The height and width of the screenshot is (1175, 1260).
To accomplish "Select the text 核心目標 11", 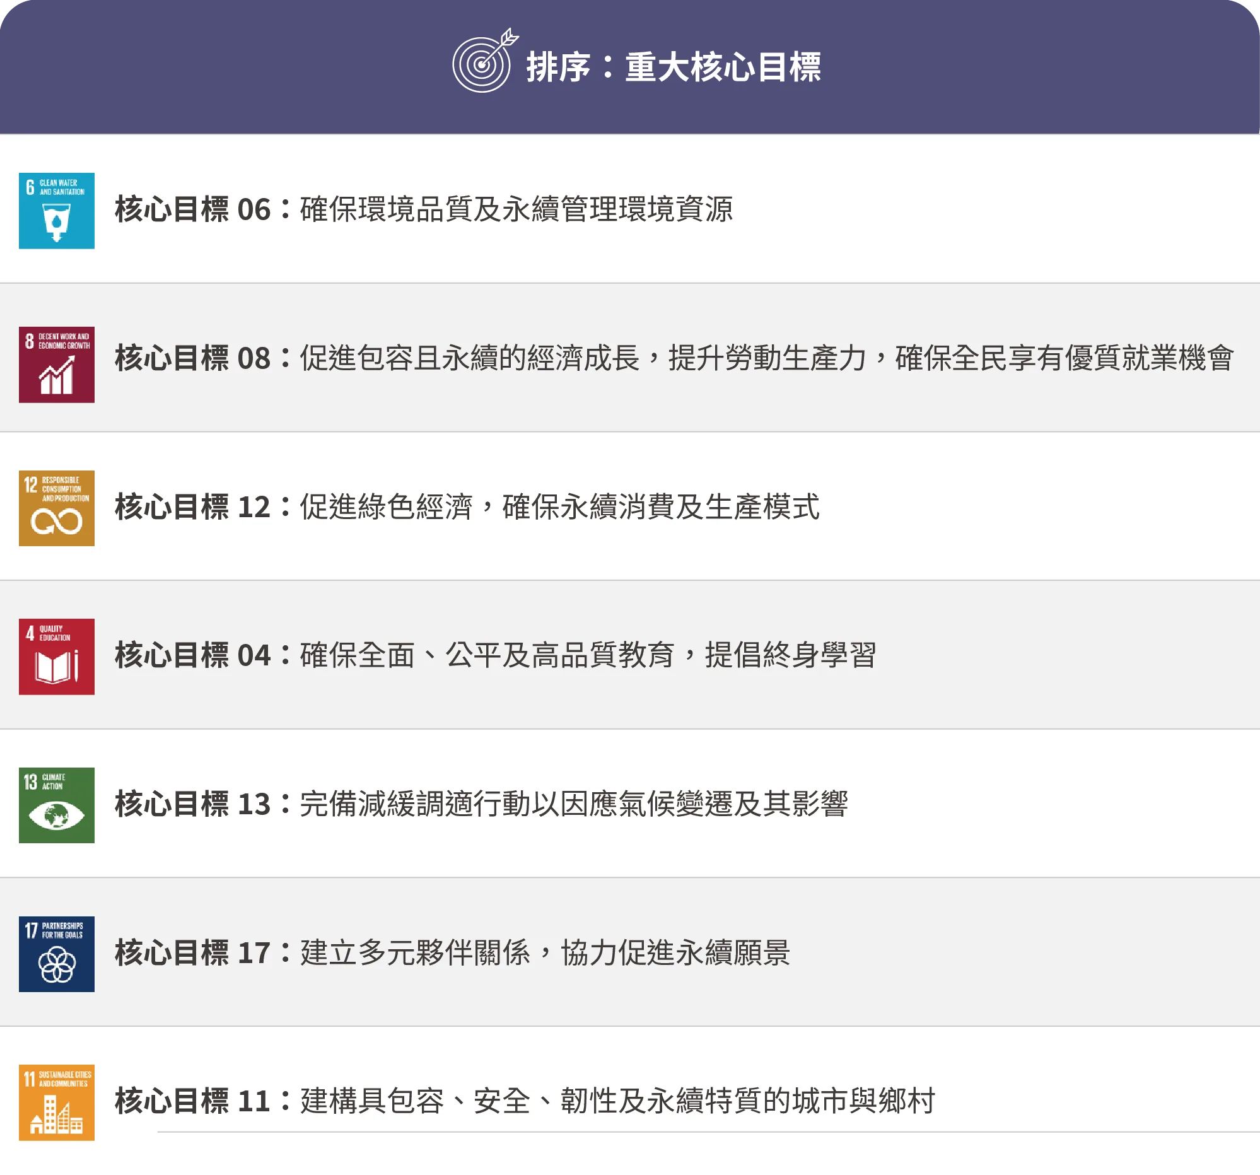I will click(x=193, y=1101).
